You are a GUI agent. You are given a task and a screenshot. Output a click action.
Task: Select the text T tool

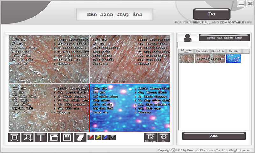41,138
